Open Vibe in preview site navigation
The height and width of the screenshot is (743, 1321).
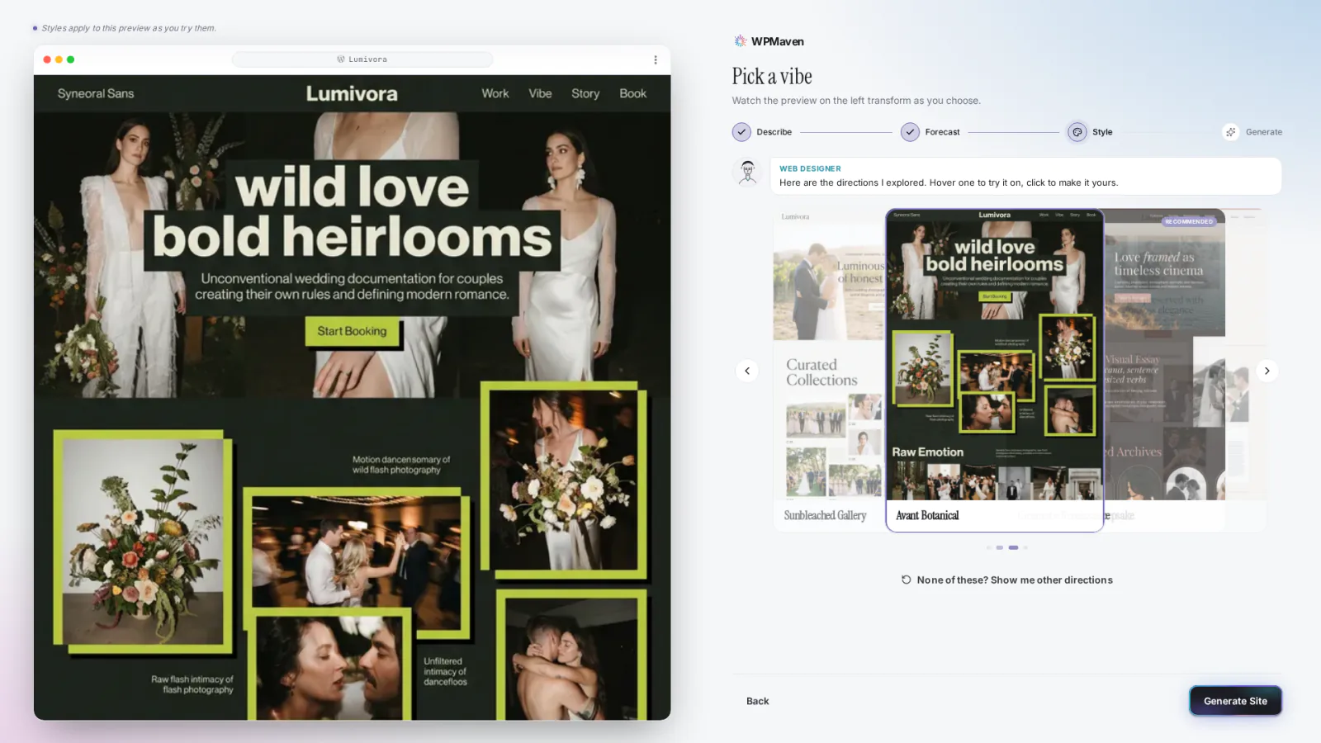click(540, 93)
